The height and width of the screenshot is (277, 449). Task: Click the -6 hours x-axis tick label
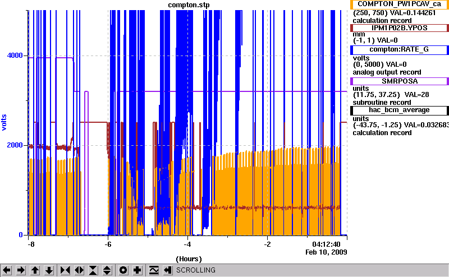click(108, 244)
